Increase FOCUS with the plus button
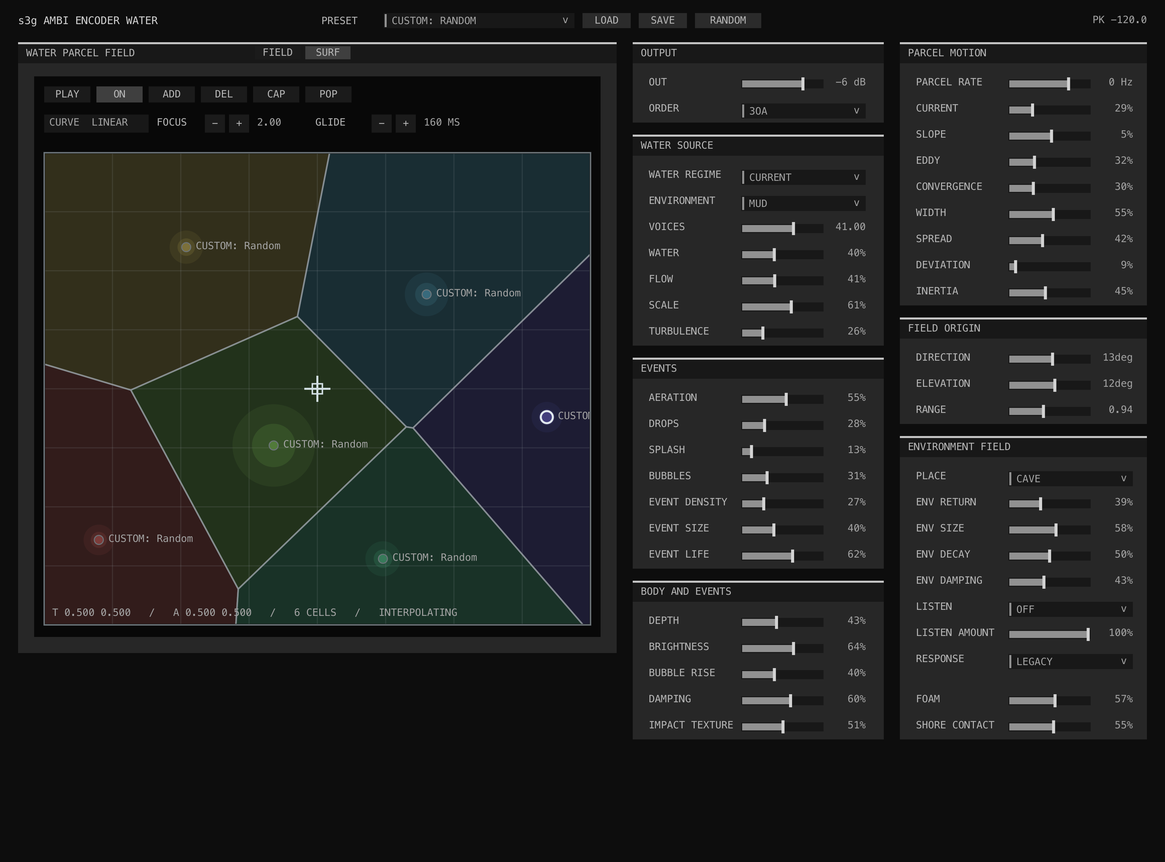1165x862 pixels. click(x=239, y=123)
